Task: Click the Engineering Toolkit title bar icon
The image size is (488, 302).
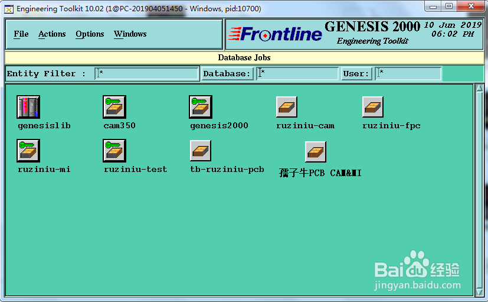Action: tap(9, 9)
